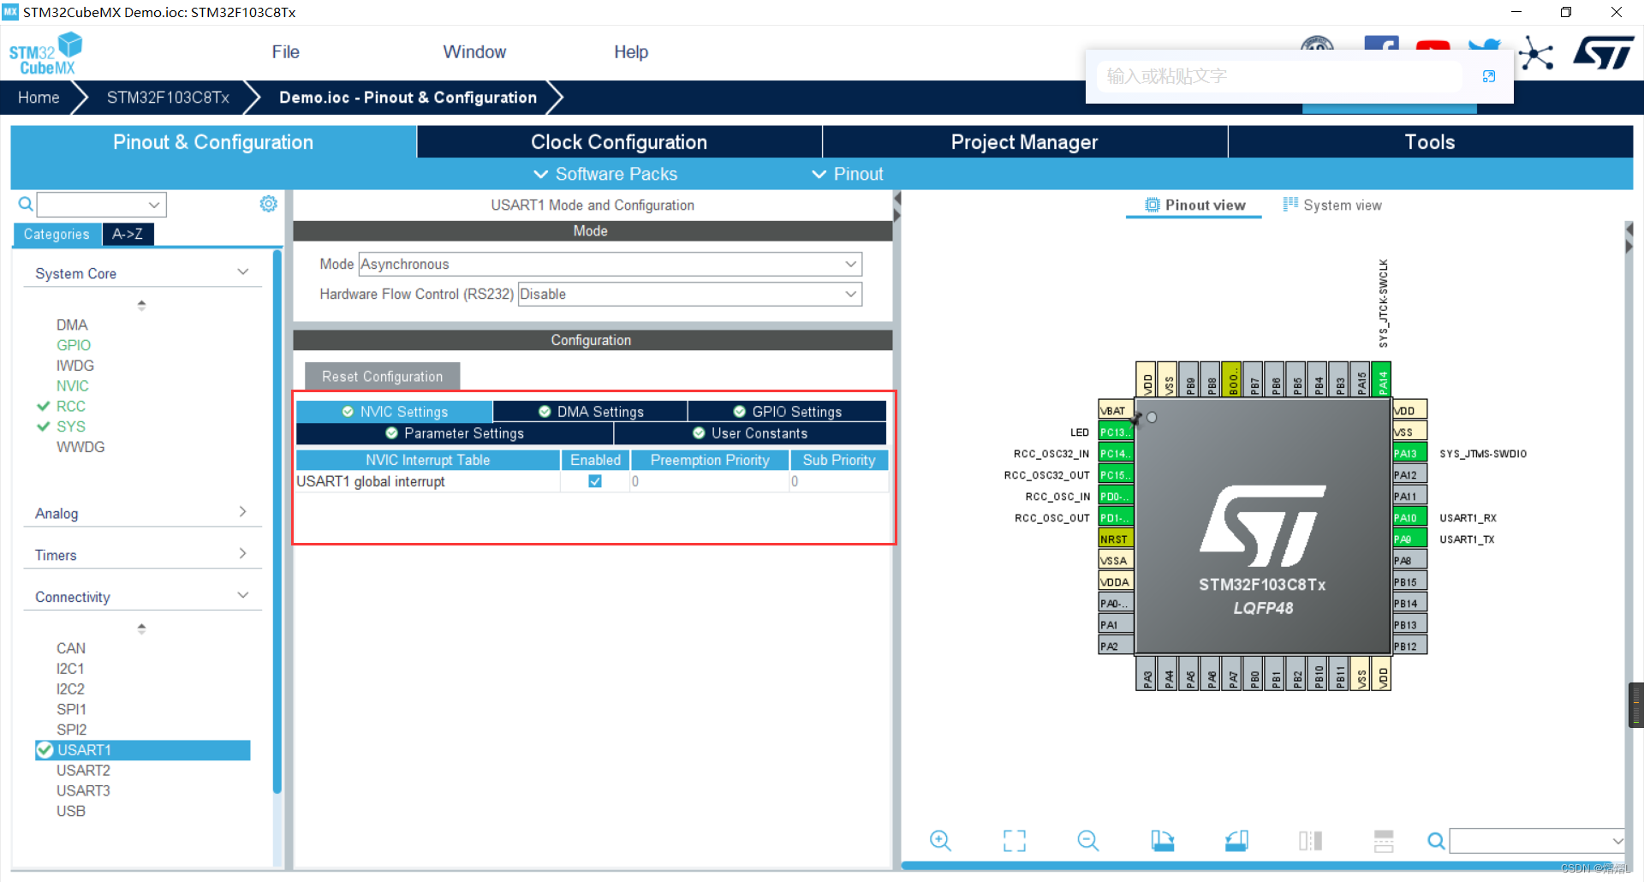Open the Pinout dropdown menu

848,174
